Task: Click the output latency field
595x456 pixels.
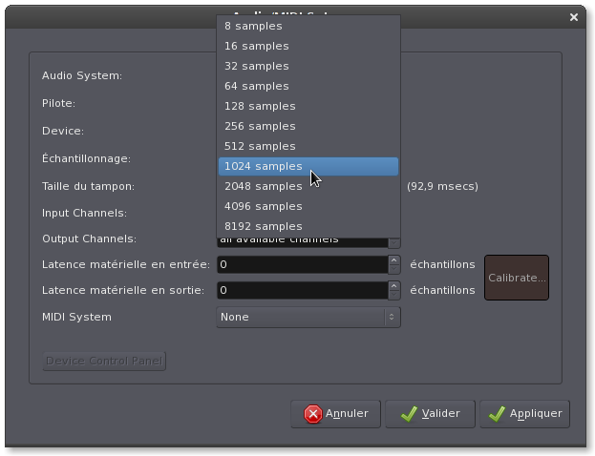Action: (301, 290)
